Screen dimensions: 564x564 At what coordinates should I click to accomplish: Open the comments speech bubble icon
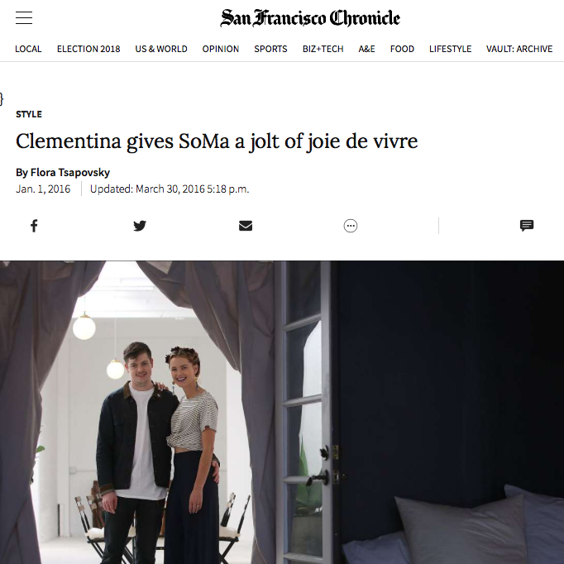tap(527, 226)
